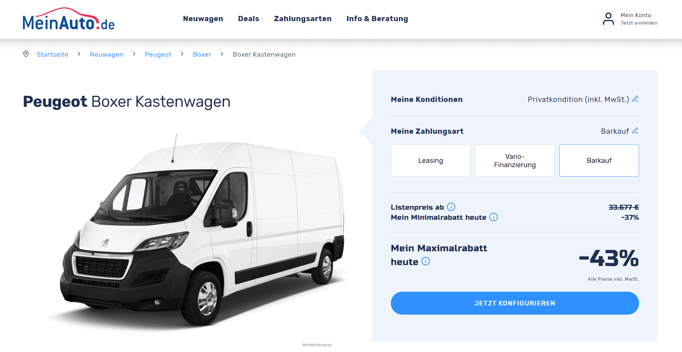
Task: Click Alle Preise inkl. MwSt. note
Action: point(613,279)
